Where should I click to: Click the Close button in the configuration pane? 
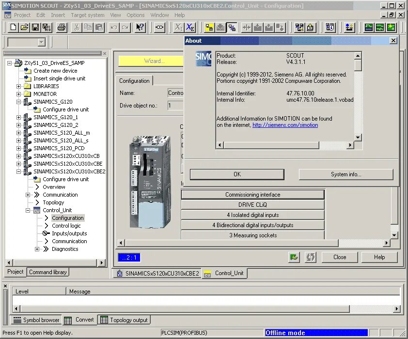click(x=340, y=257)
